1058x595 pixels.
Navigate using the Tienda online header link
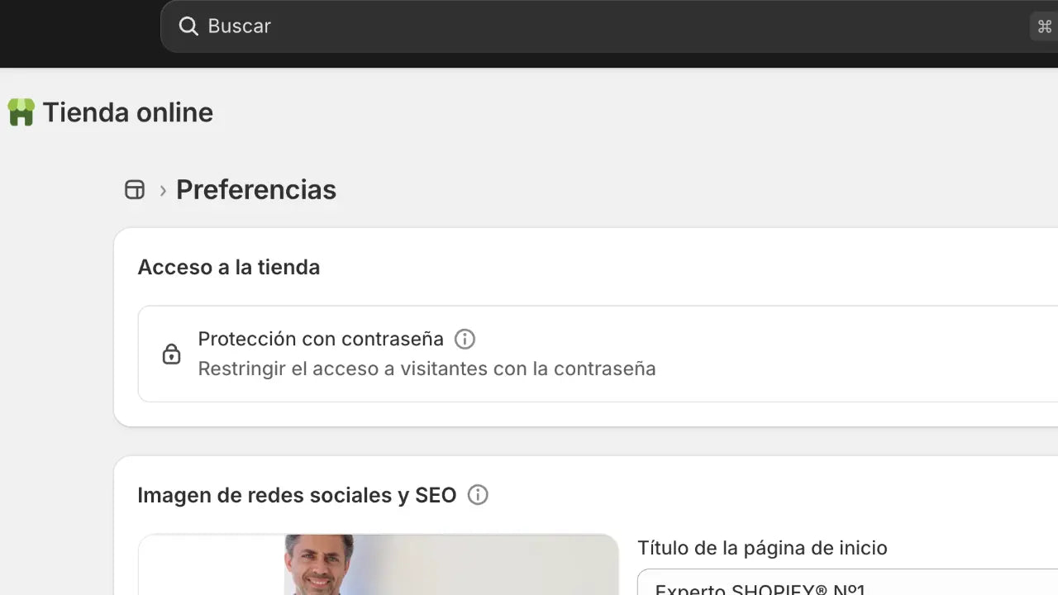tap(128, 112)
